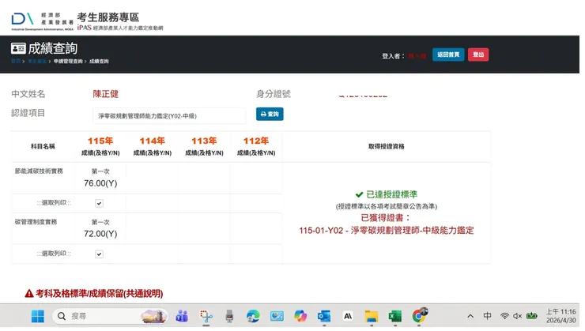
Task: Click the 授證標準以各項考試簡章公告為準 note
Action: (386, 206)
